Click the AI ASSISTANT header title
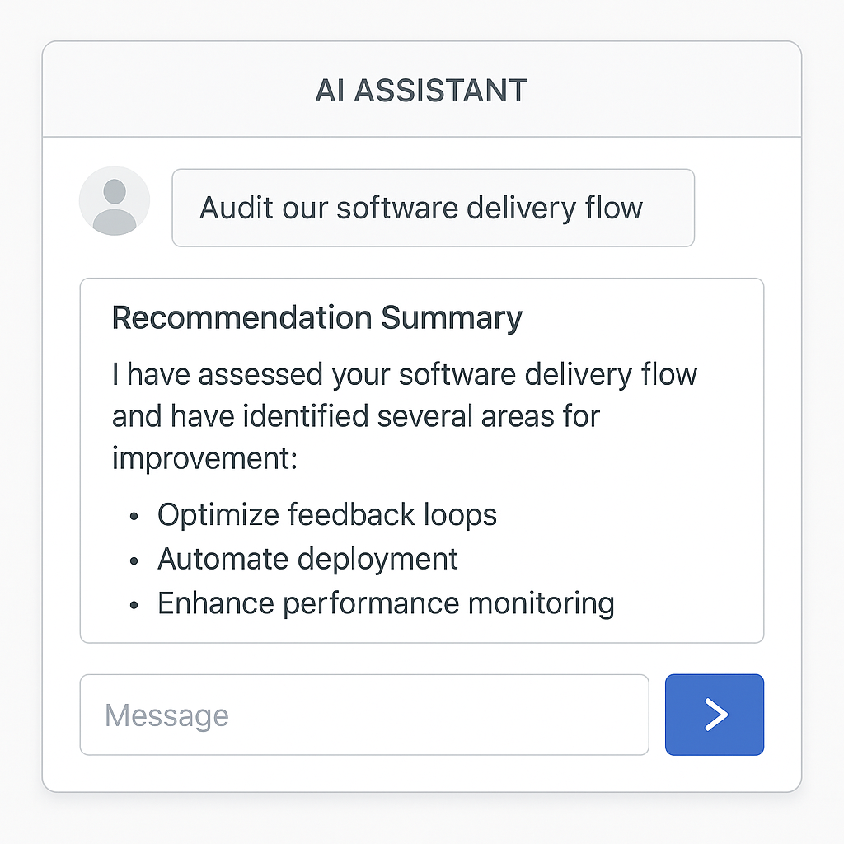 (x=421, y=91)
